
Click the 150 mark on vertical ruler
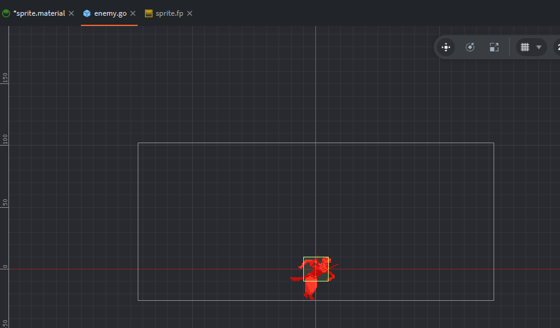point(5,77)
